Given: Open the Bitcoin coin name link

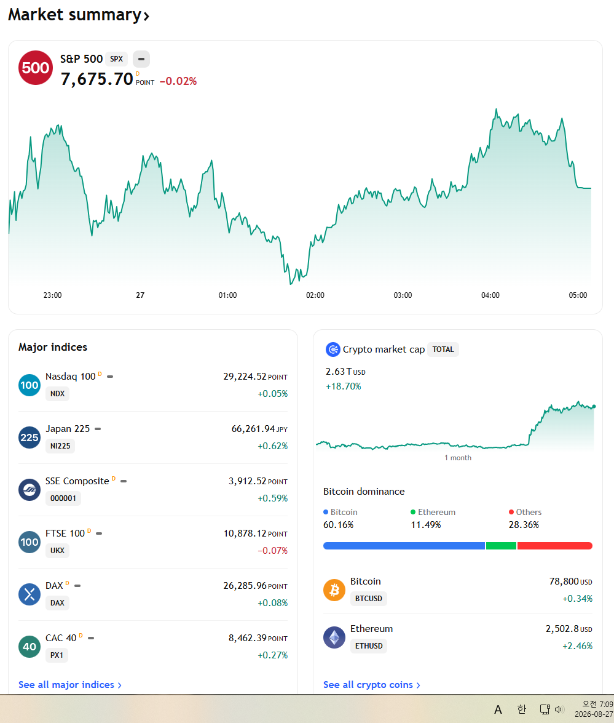Looking at the screenshot, I should (365, 581).
